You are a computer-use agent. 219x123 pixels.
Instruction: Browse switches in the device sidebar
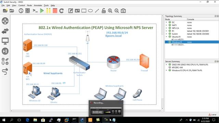[x=5, y=31]
